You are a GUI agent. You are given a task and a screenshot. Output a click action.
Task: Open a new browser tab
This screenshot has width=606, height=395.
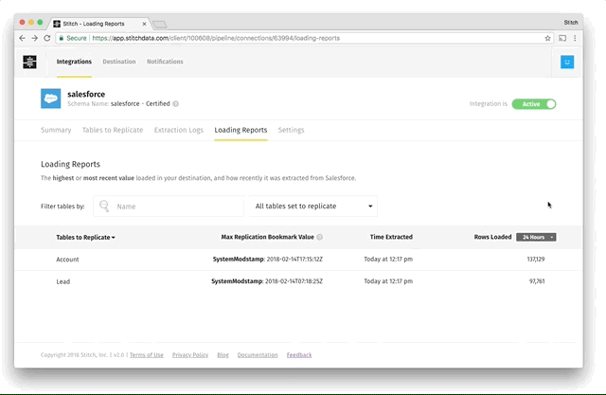(x=160, y=25)
